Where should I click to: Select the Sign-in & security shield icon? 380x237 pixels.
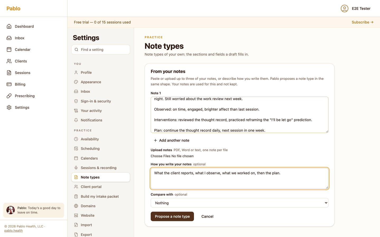[76, 101]
